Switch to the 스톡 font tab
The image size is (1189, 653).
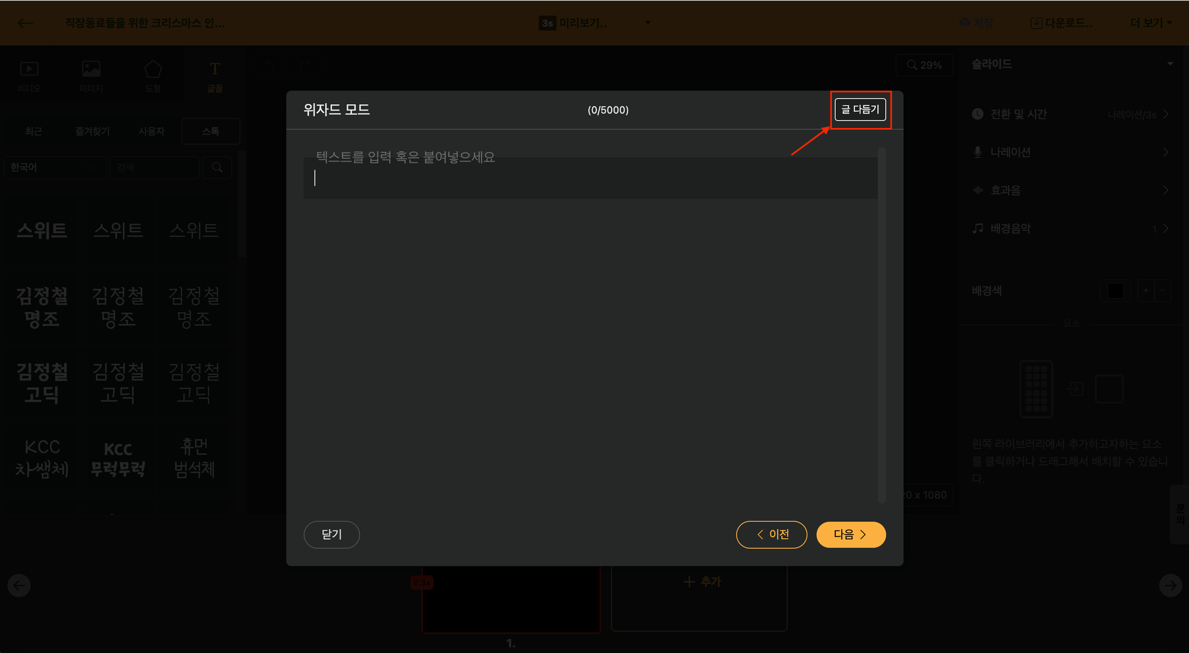tap(210, 131)
